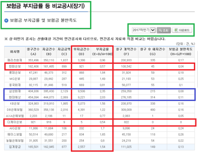
Task: Click AIG손보 nonpayment count 202
Action: tap(82, 128)
